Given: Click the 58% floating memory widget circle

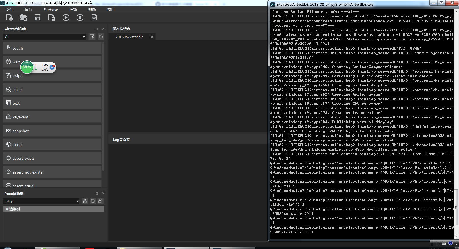Looking at the screenshot, I should point(27,67).
